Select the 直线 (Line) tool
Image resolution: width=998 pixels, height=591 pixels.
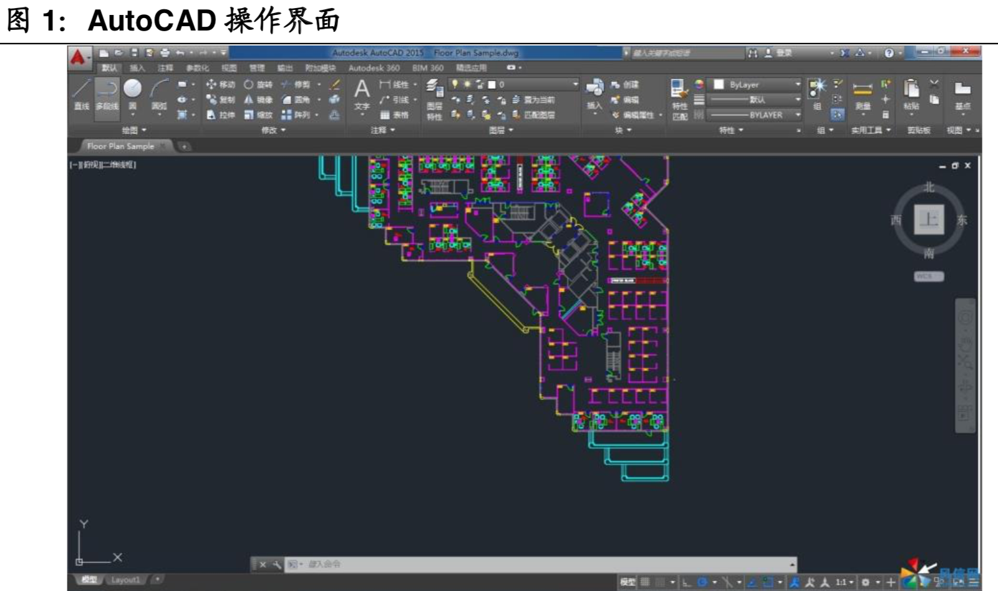click(80, 95)
